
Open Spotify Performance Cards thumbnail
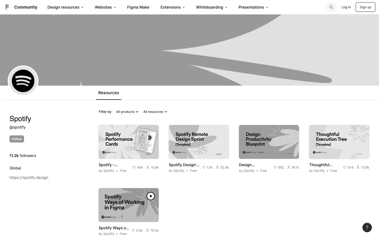click(129, 142)
